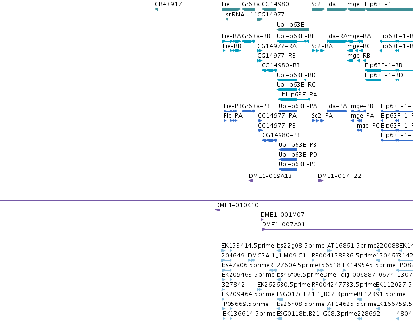Screen dimensions: 413x321
Task: Click EST EK209463.5prime
Action: (248, 275)
